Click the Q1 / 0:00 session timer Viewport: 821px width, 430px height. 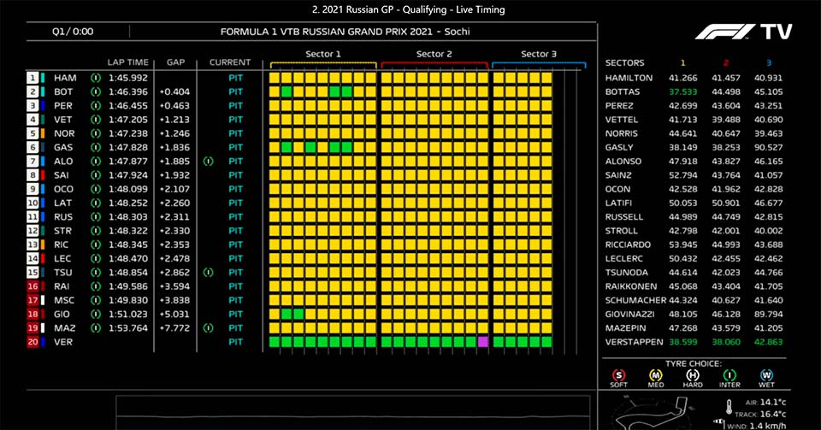point(73,32)
